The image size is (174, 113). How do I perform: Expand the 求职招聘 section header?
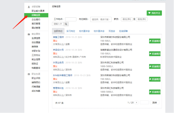[36, 7]
